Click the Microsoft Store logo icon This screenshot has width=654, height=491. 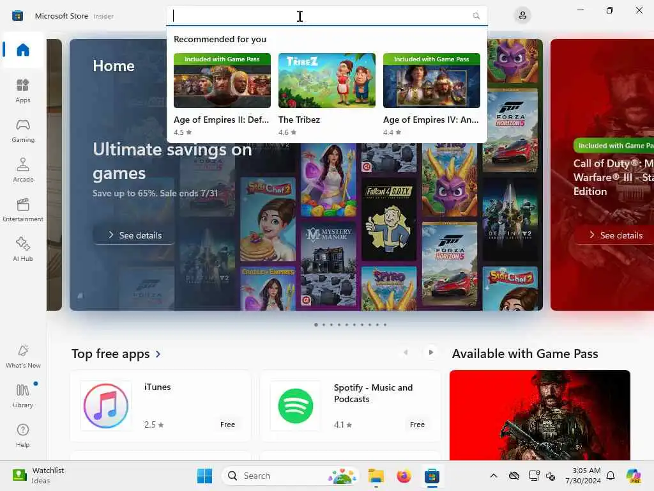pos(17,16)
